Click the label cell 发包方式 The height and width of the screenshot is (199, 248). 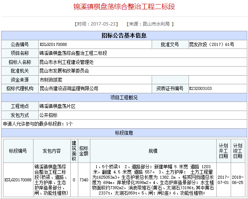(20, 115)
